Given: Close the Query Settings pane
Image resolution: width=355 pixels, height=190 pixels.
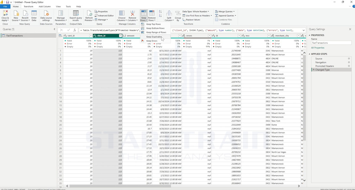Looking at the screenshot, I should pos(350,29).
